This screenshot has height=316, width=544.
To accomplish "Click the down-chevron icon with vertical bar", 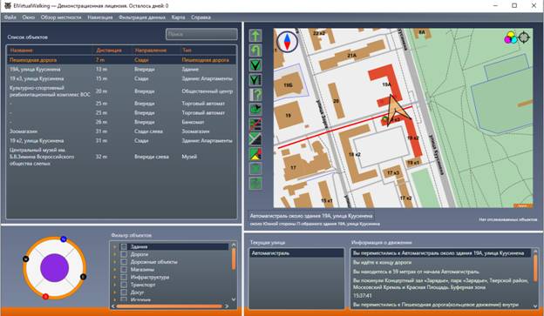I will point(255,80).
